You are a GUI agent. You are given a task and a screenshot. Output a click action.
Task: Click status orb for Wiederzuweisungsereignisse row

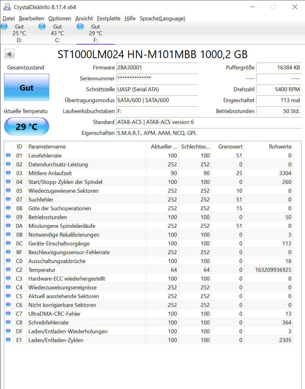coord(8,287)
